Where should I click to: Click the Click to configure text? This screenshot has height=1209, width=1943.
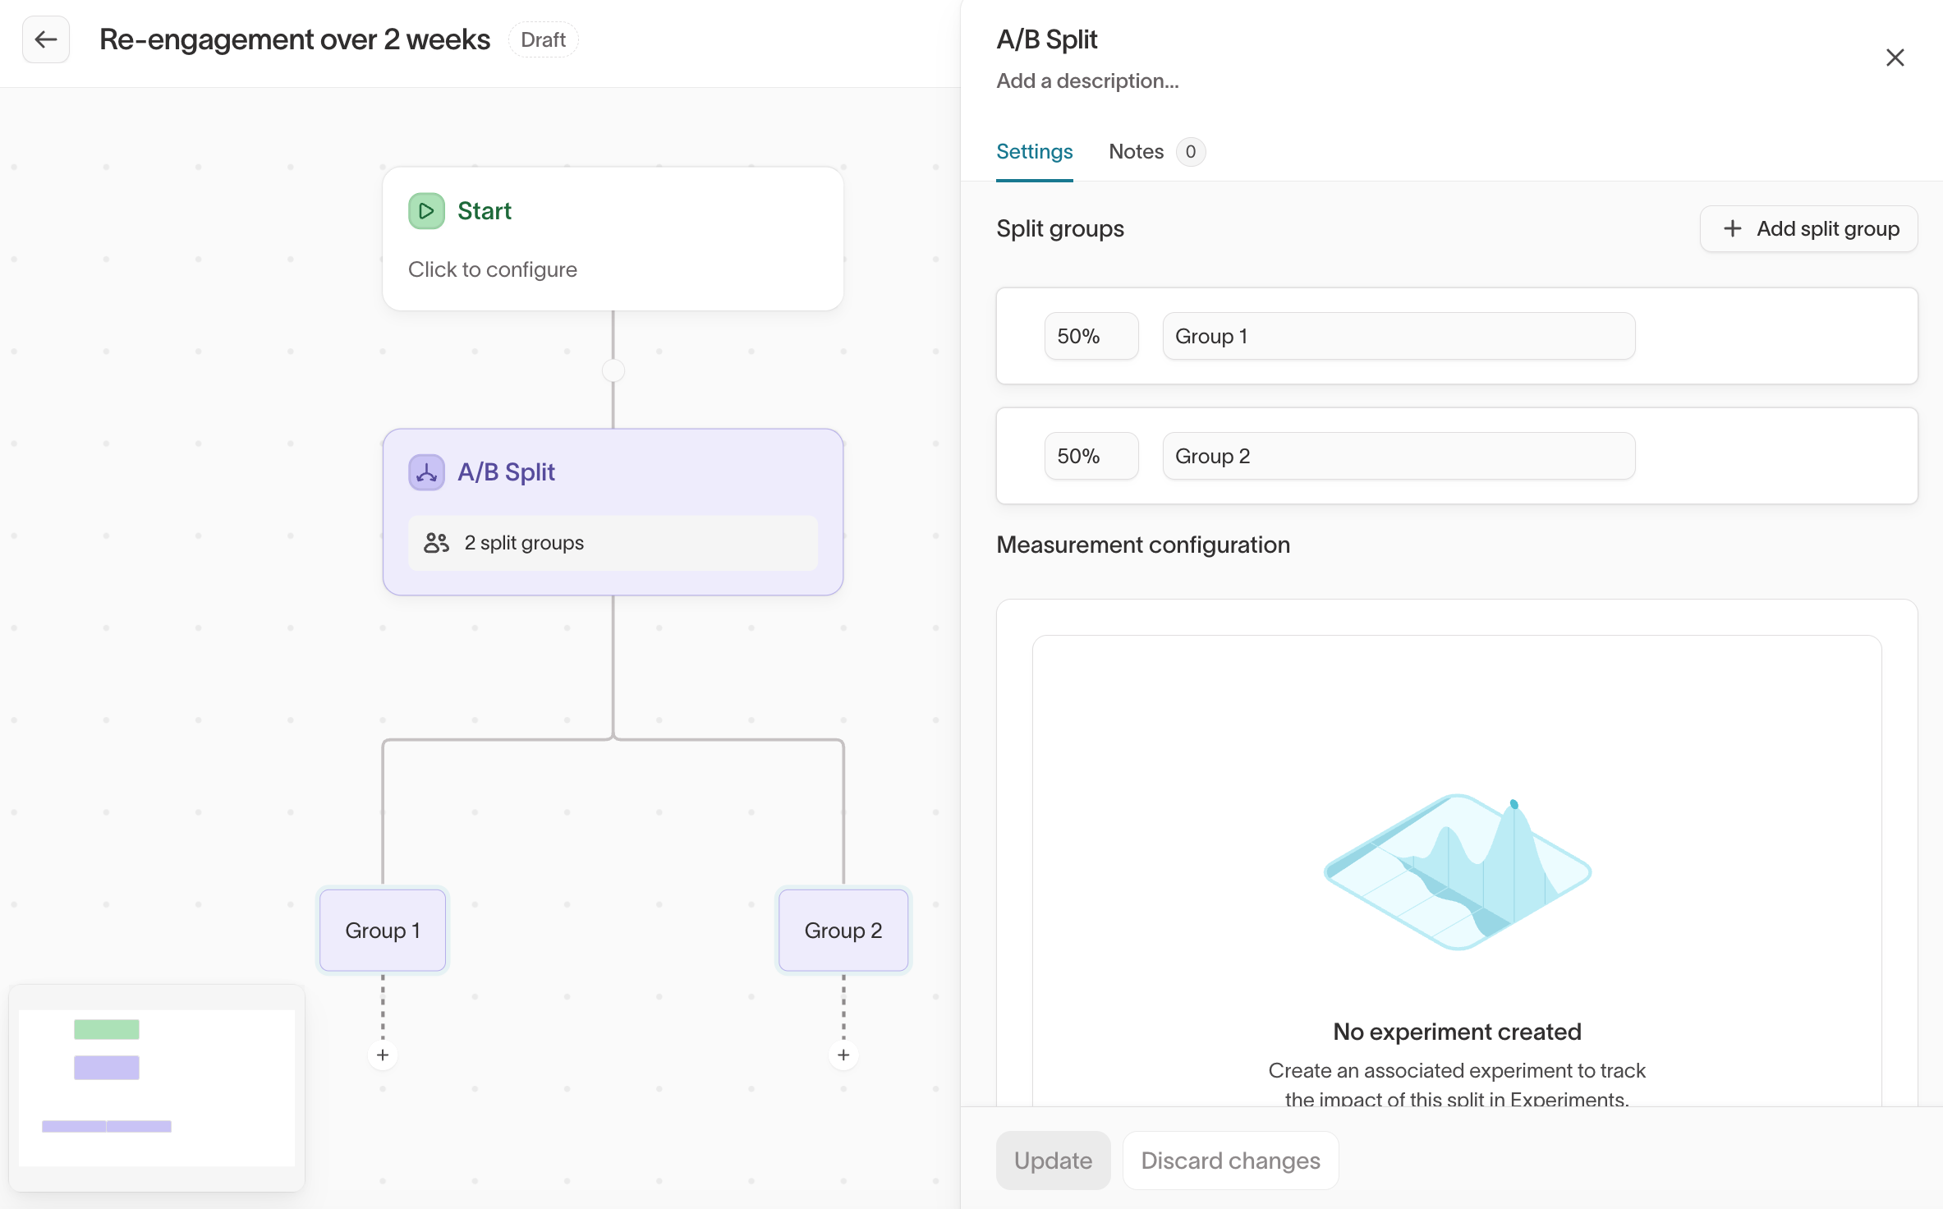pyautogui.click(x=493, y=269)
